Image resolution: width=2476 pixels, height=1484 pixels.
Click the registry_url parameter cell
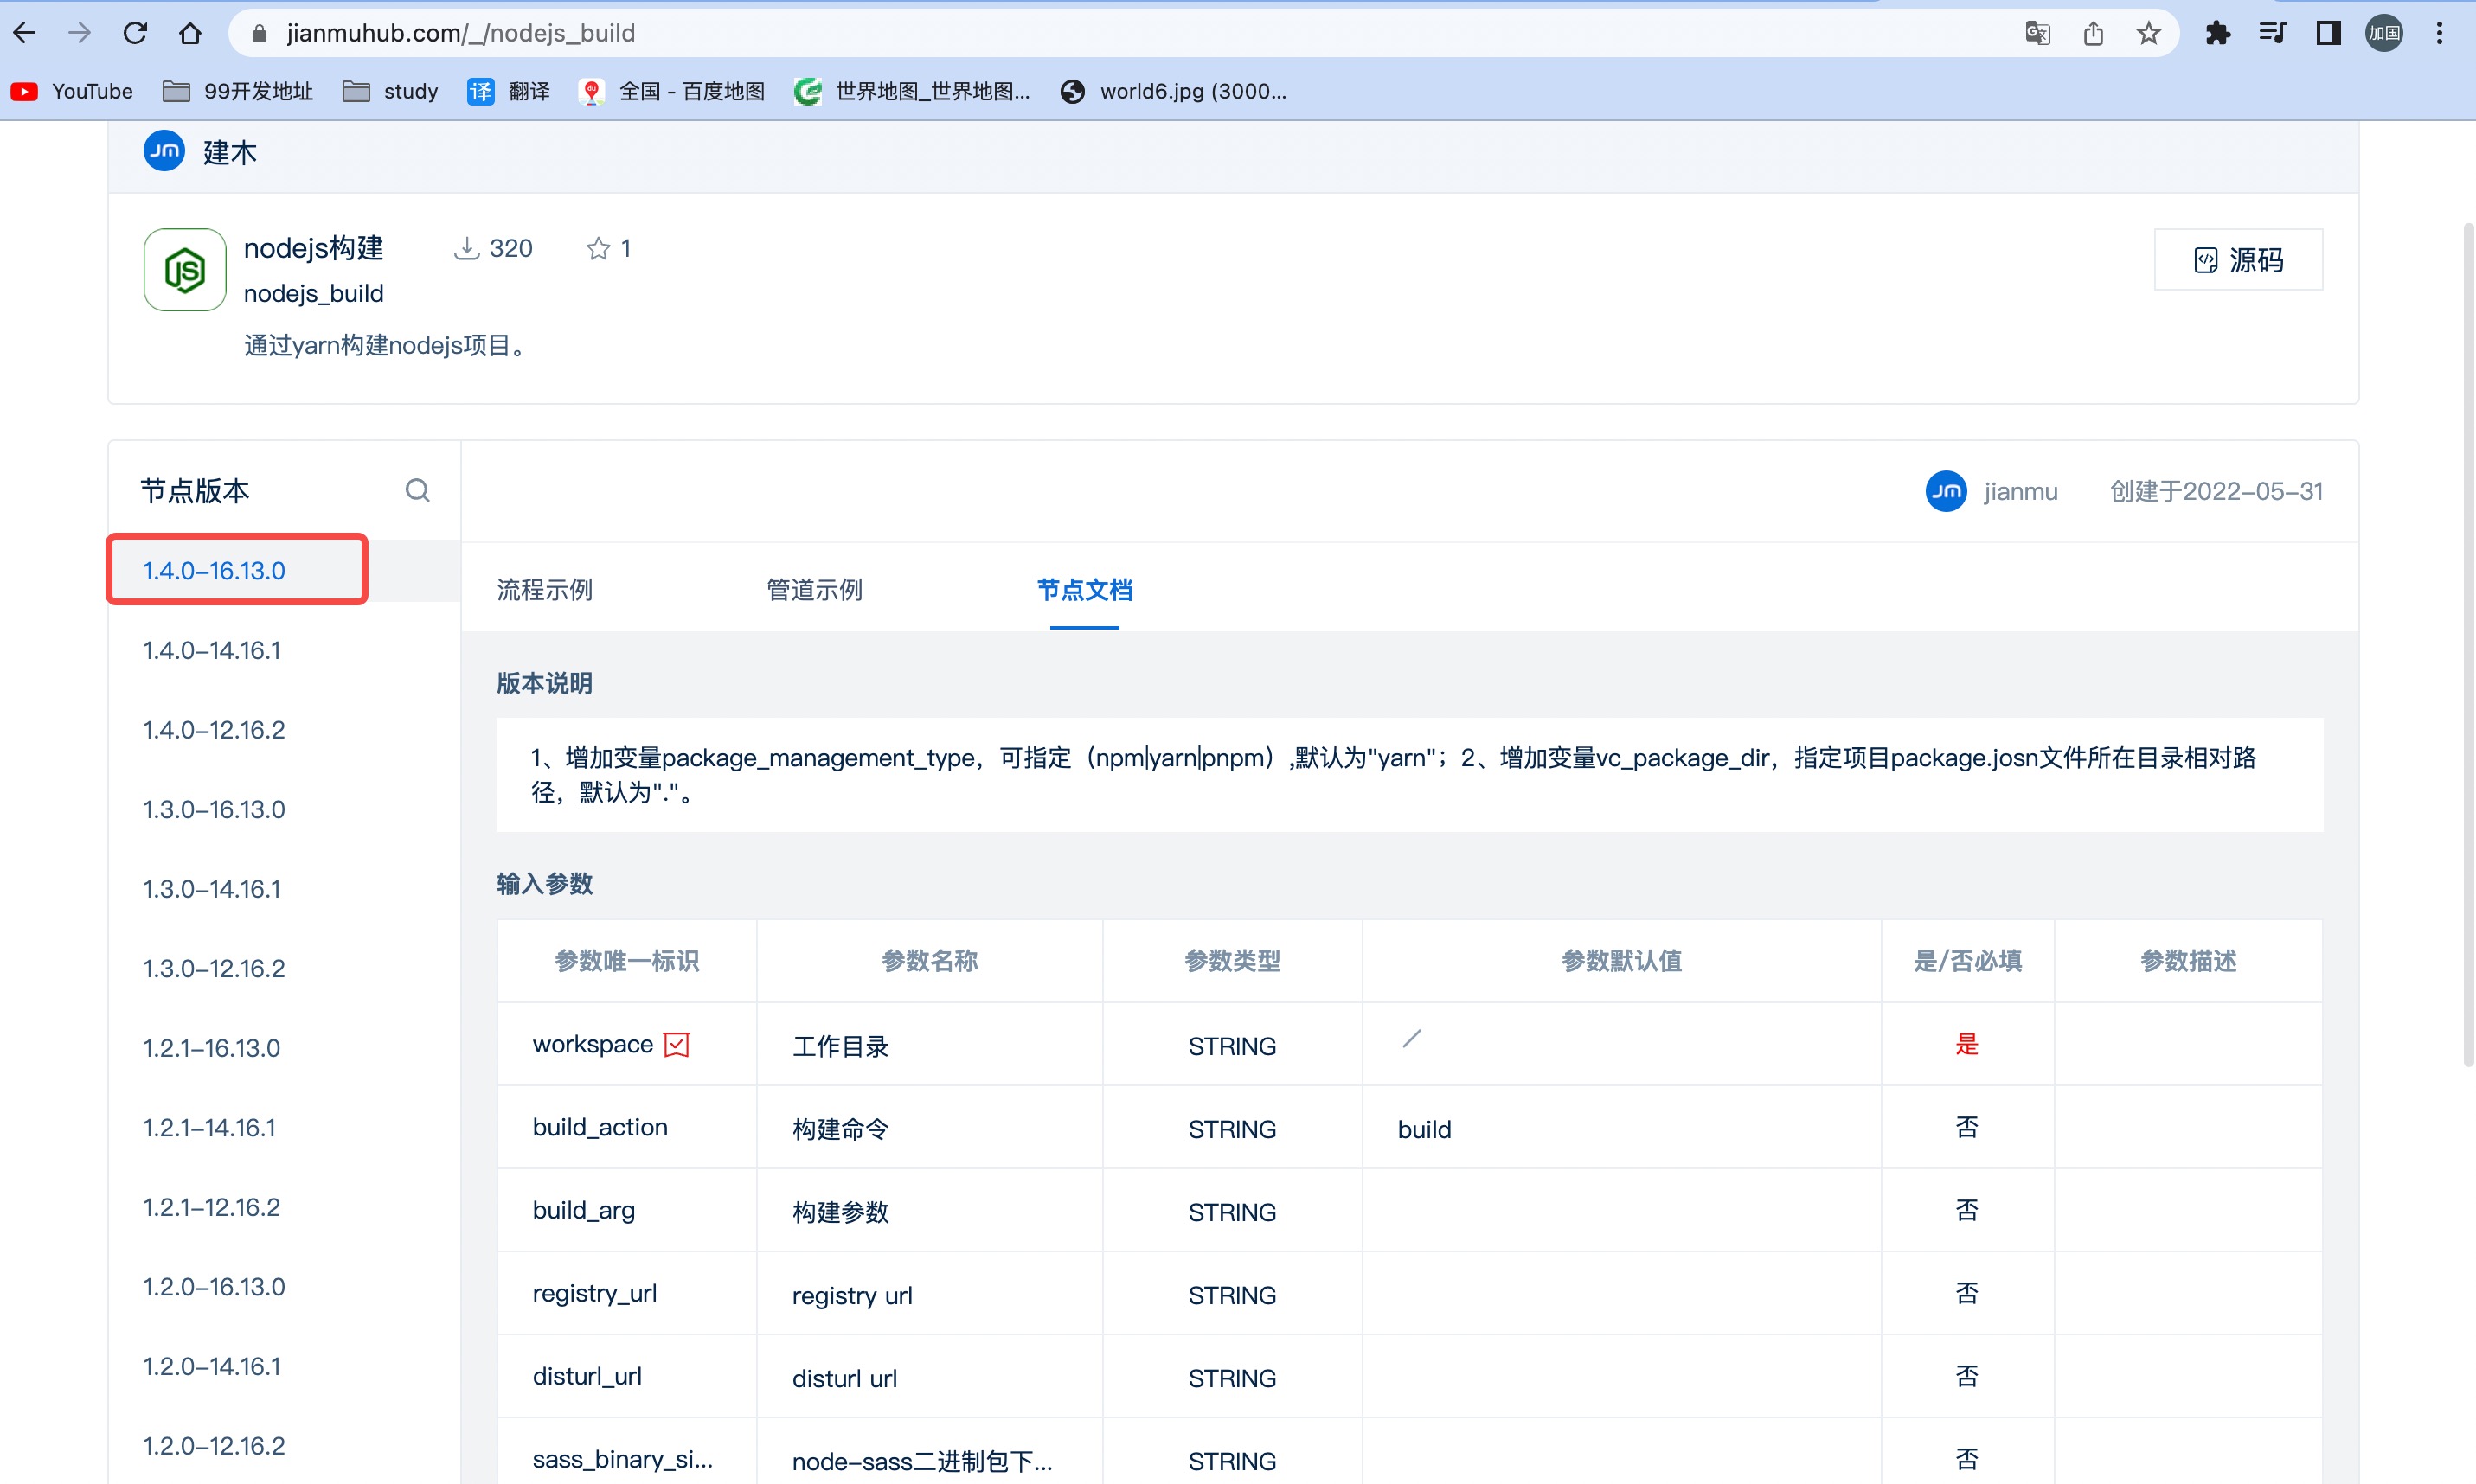tap(627, 1293)
